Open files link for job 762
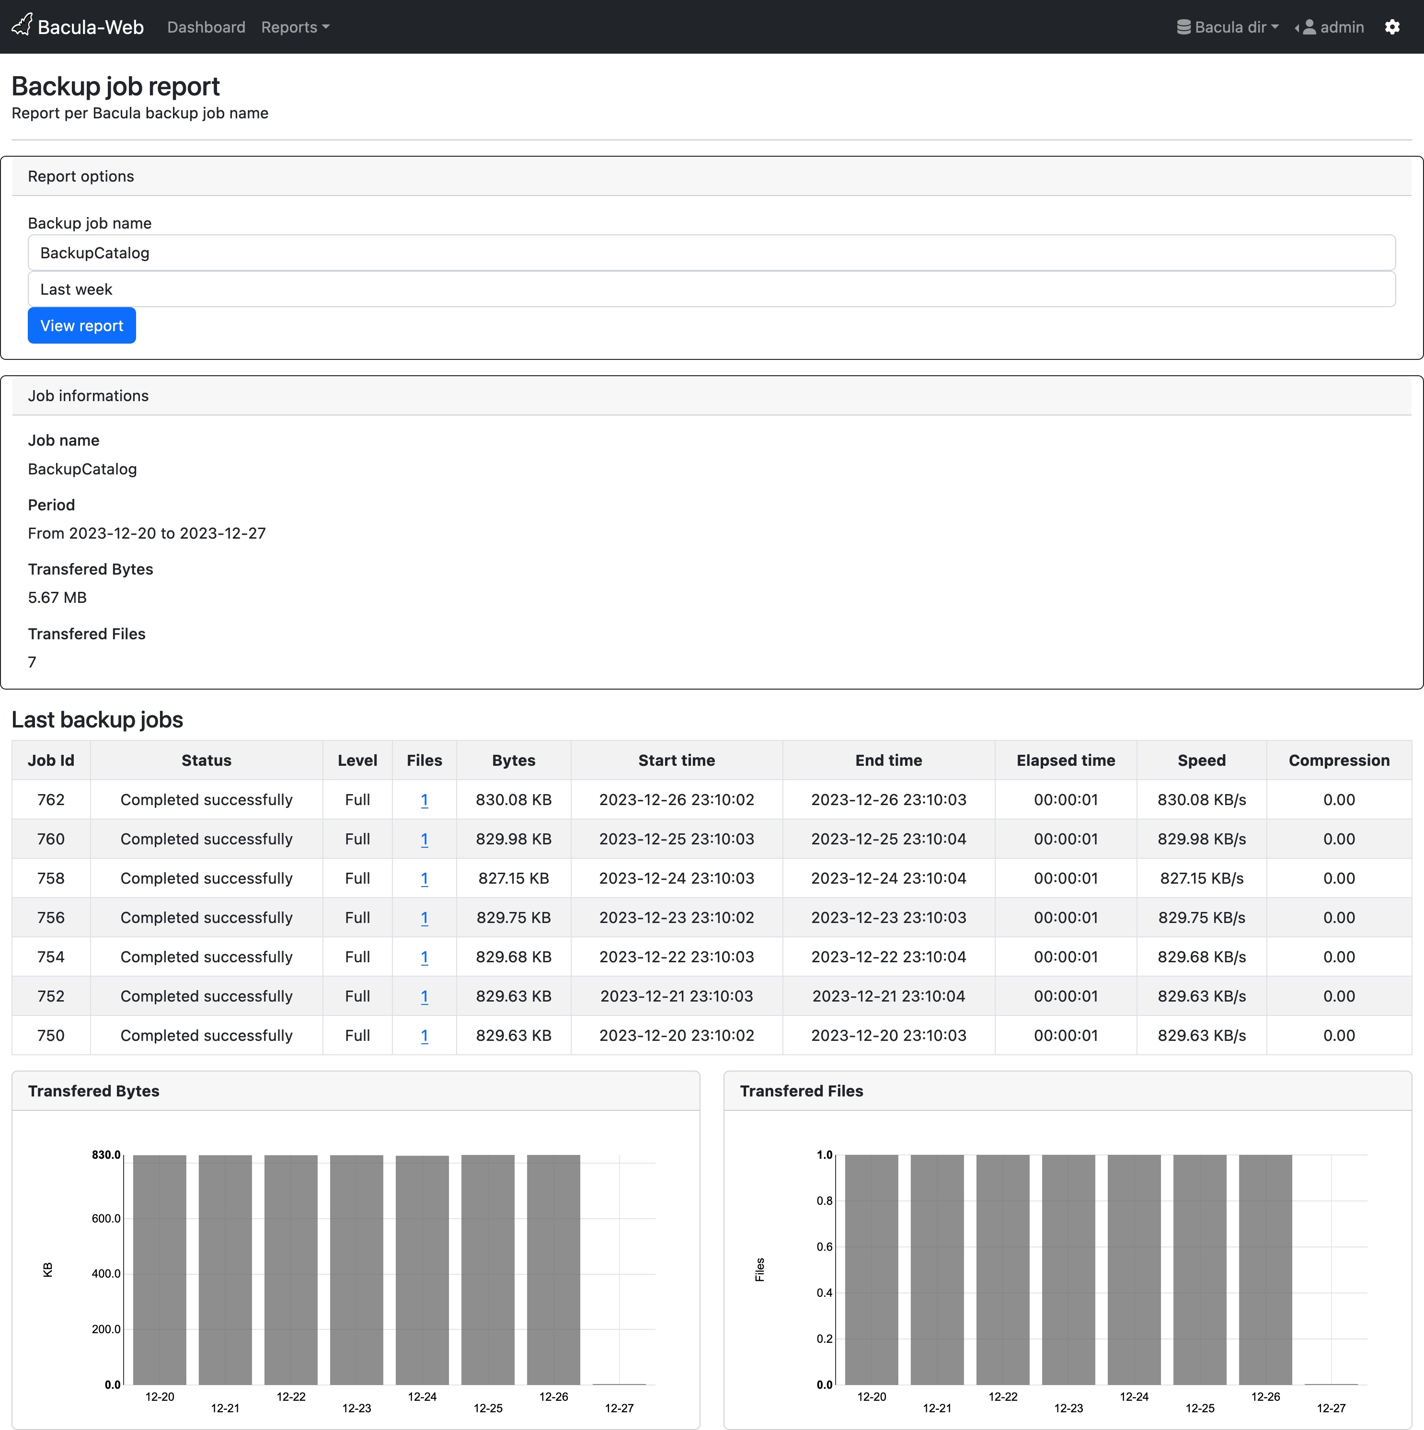The height and width of the screenshot is (1430, 1424). [424, 800]
